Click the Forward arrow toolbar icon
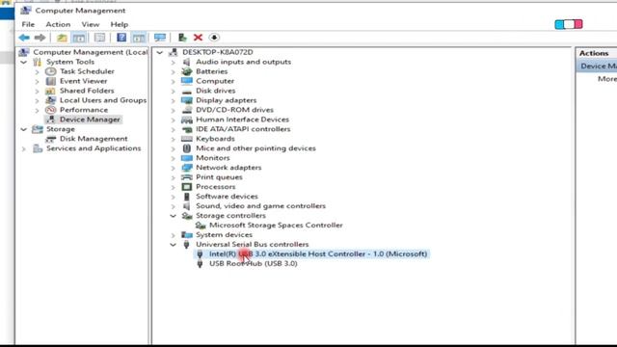The image size is (617, 347). [x=40, y=38]
